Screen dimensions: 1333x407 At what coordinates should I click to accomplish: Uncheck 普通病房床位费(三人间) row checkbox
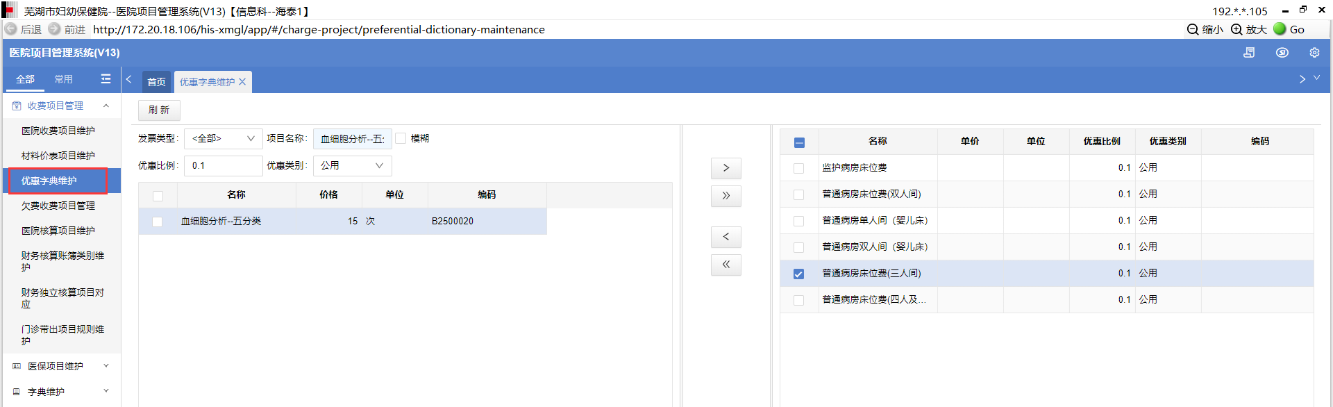pos(798,274)
